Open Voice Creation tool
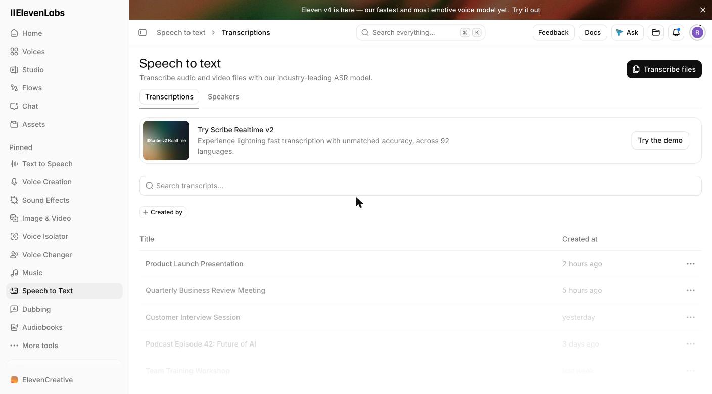This screenshot has width=712, height=394. pos(64,182)
